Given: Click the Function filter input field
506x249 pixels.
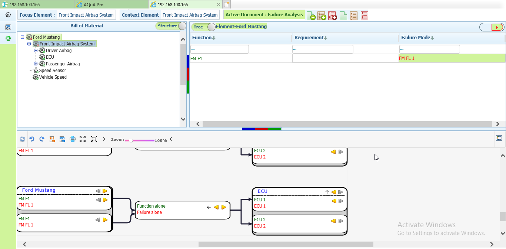Looking at the screenshot, I should click(220, 49).
